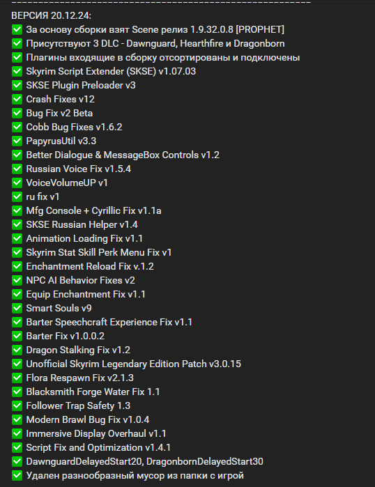Click the check icon next to Barter Fix v1.0.0.2
This screenshot has width=375, height=487.
coord(17,336)
